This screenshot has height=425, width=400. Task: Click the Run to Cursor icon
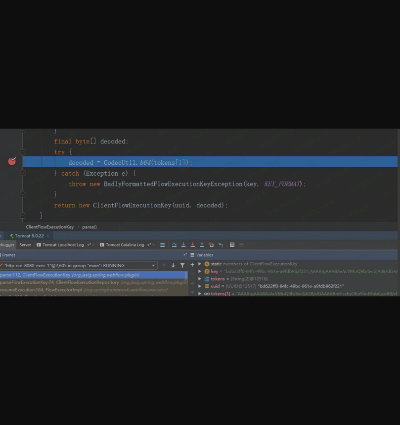click(221, 245)
